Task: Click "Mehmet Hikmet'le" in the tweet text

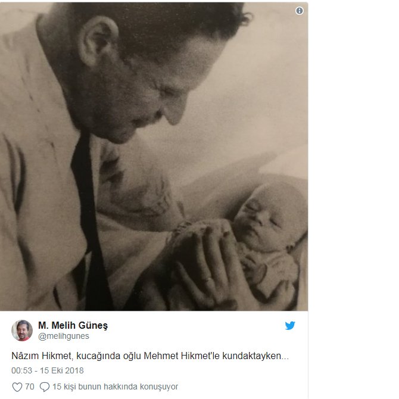Action: pos(182,356)
